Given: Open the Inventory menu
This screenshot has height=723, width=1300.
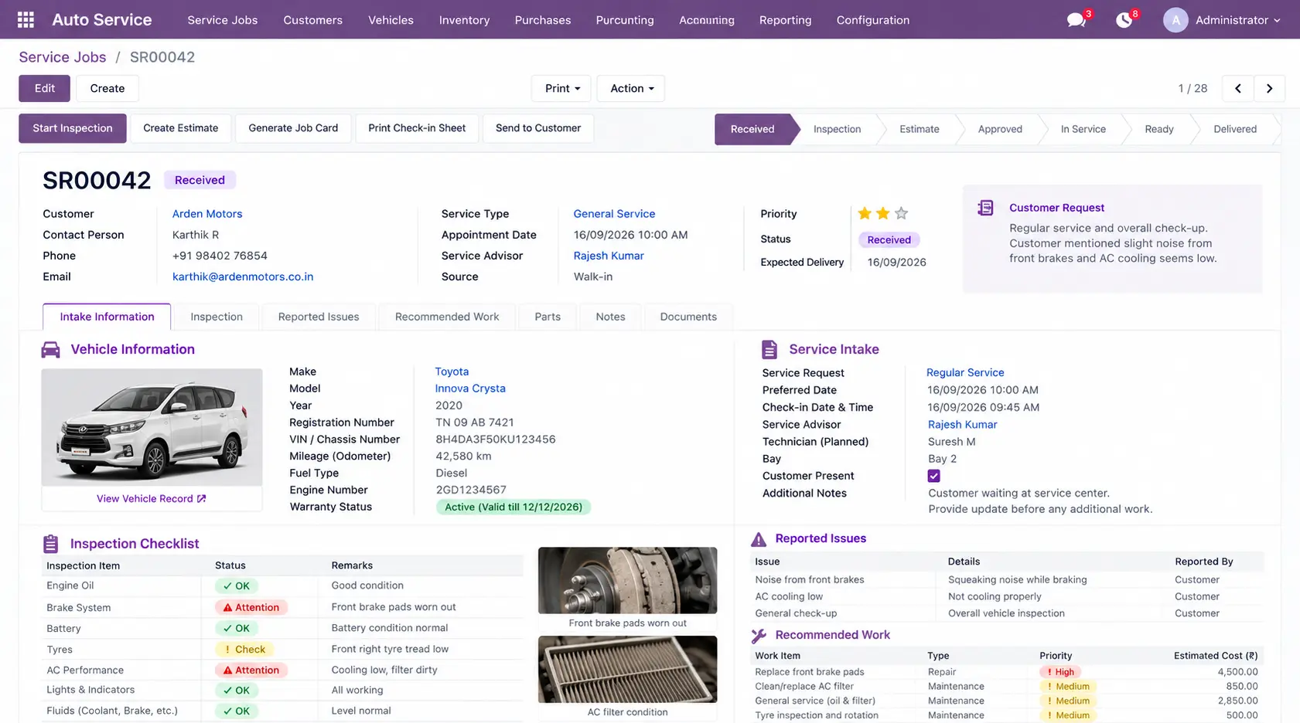Looking at the screenshot, I should pos(464,20).
